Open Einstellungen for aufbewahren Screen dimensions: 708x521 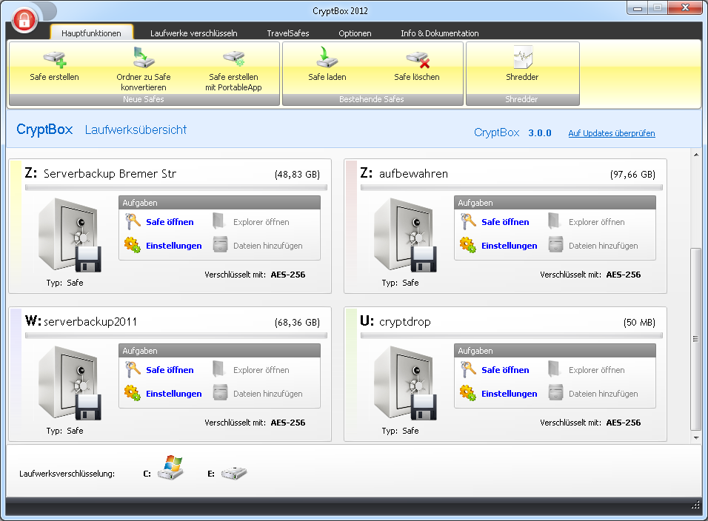(510, 246)
